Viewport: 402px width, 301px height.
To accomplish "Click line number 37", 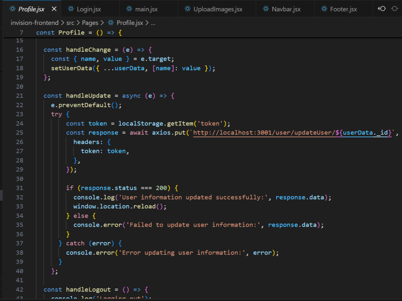I will pos(19,243).
